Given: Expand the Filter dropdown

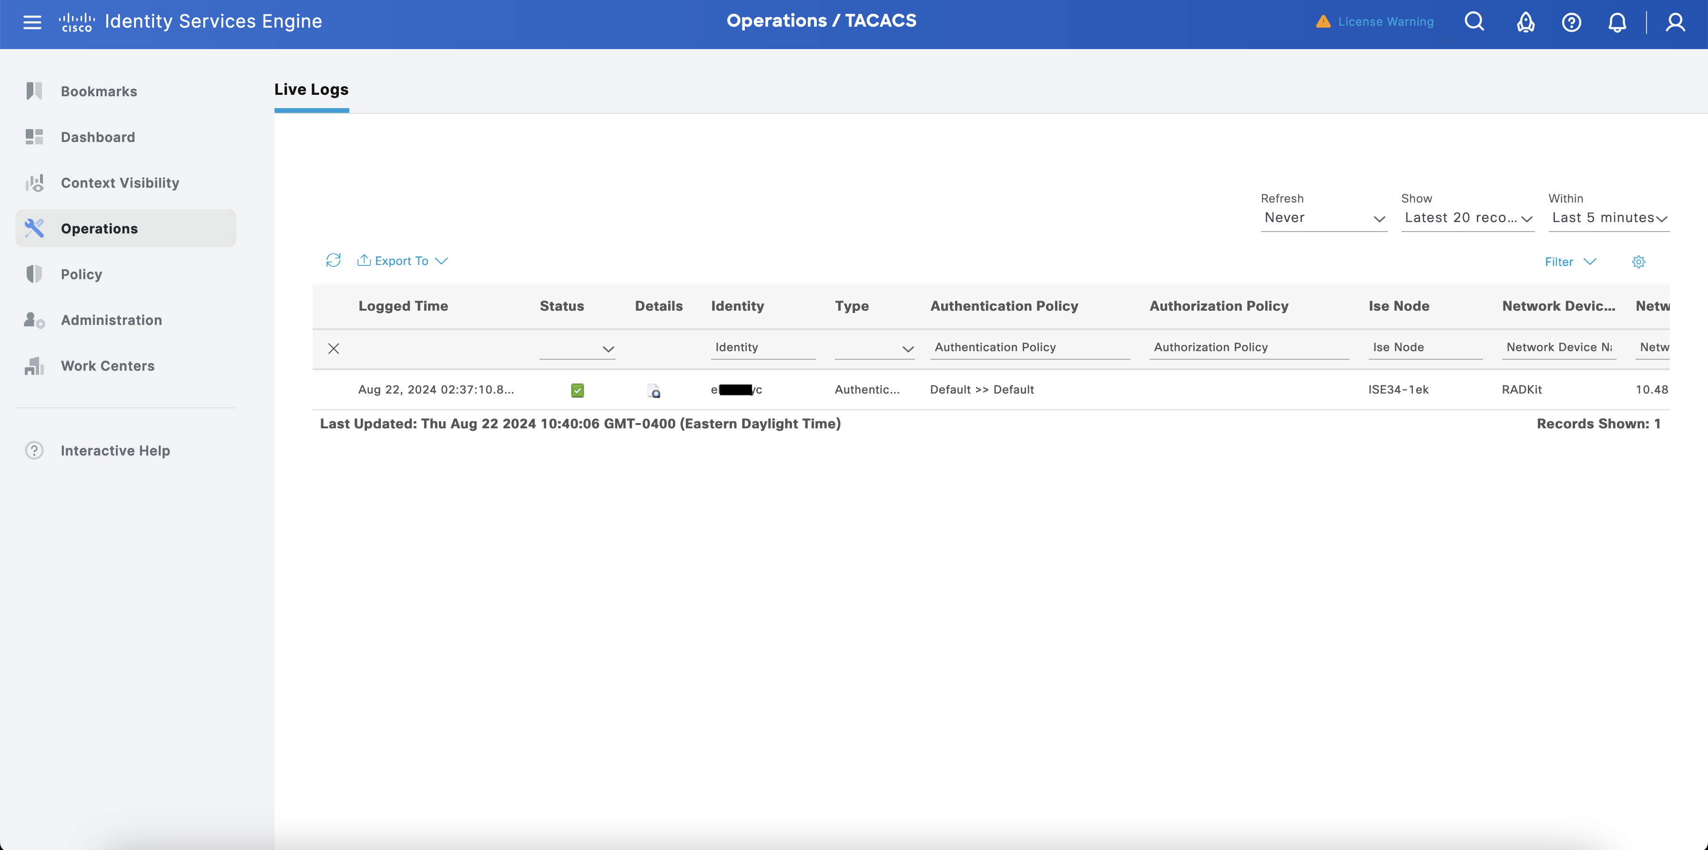Looking at the screenshot, I should point(1571,261).
